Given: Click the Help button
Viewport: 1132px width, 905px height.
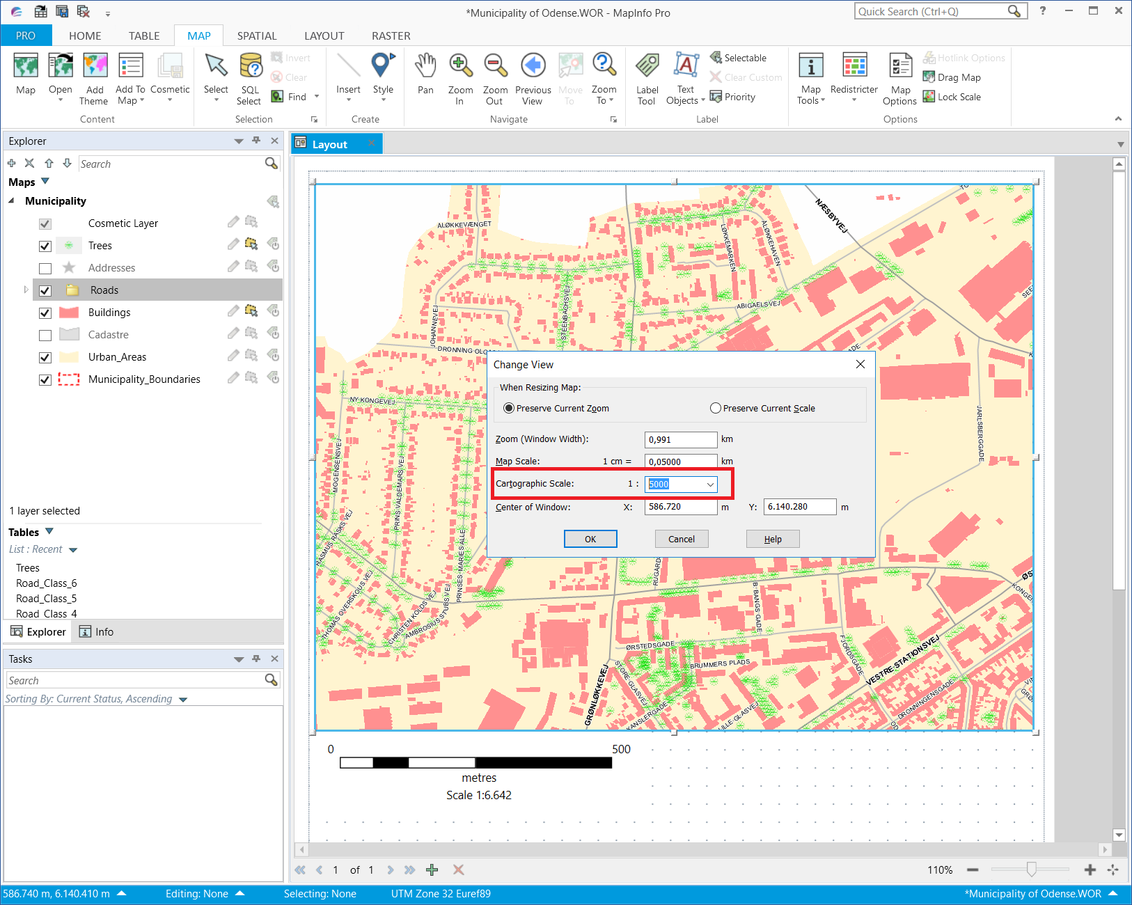Looking at the screenshot, I should [x=772, y=538].
